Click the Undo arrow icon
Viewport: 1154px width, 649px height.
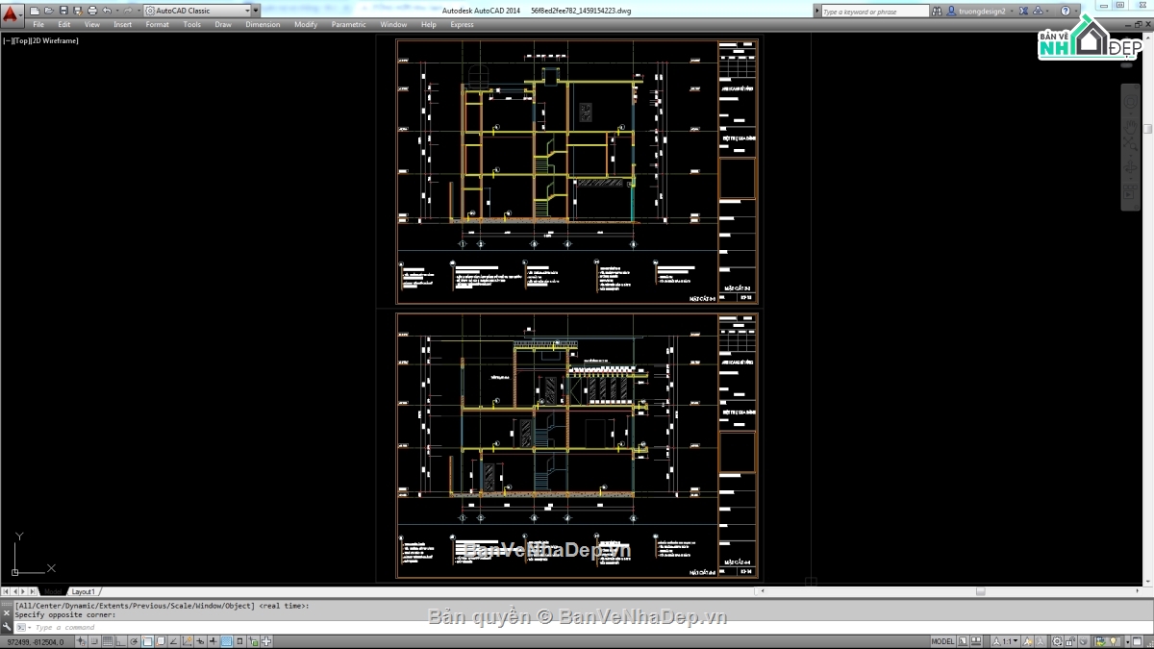(x=106, y=11)
